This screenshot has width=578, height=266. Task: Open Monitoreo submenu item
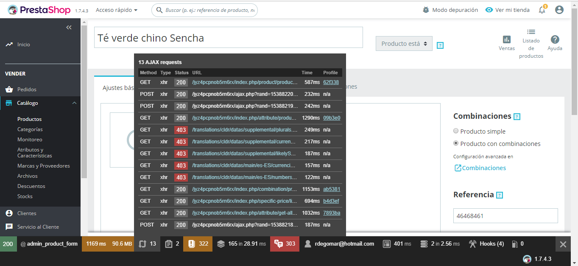coord(30,140)
